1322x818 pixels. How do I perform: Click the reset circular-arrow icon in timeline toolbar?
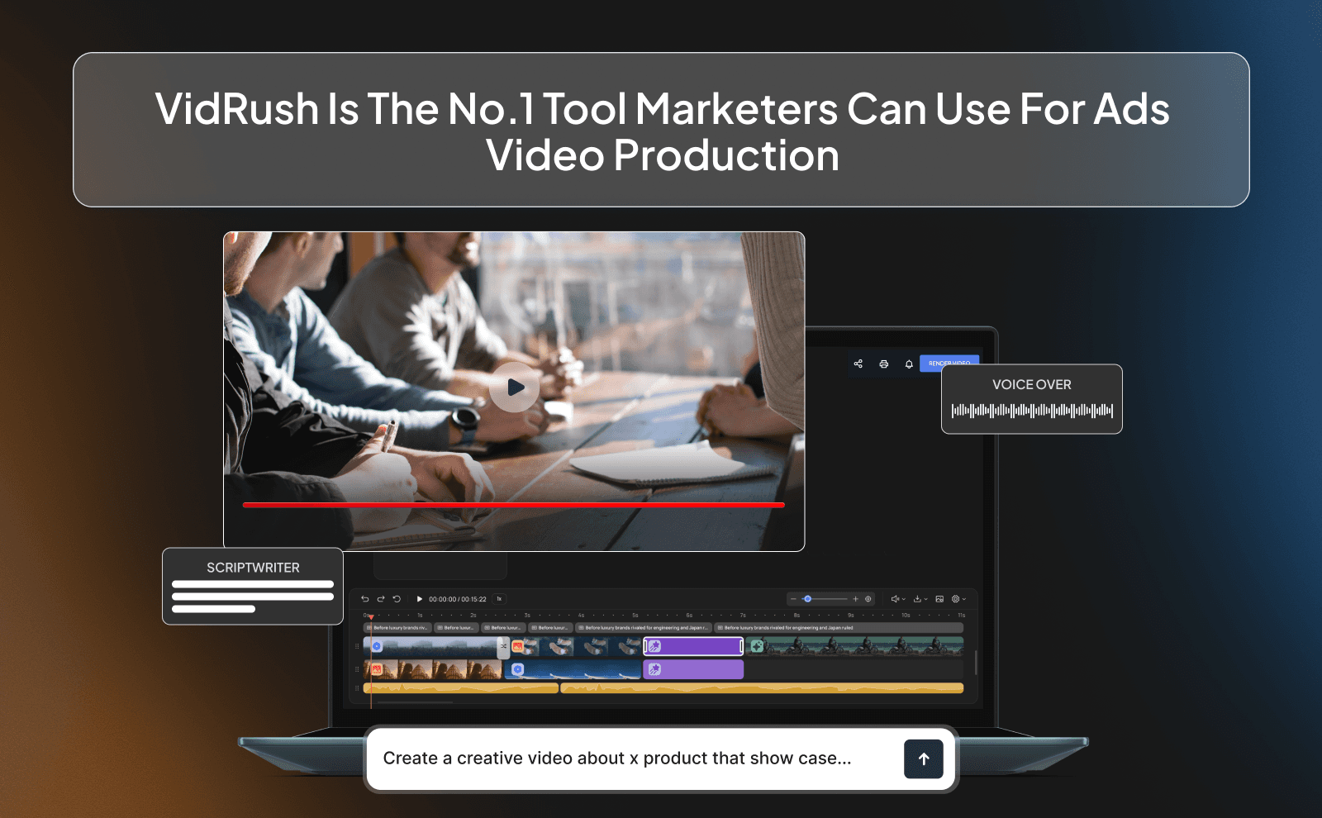tap(397, 599)
